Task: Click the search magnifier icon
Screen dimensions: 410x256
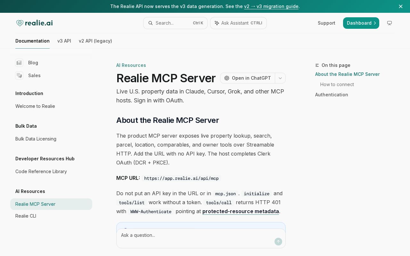Action: pos(150,23)
